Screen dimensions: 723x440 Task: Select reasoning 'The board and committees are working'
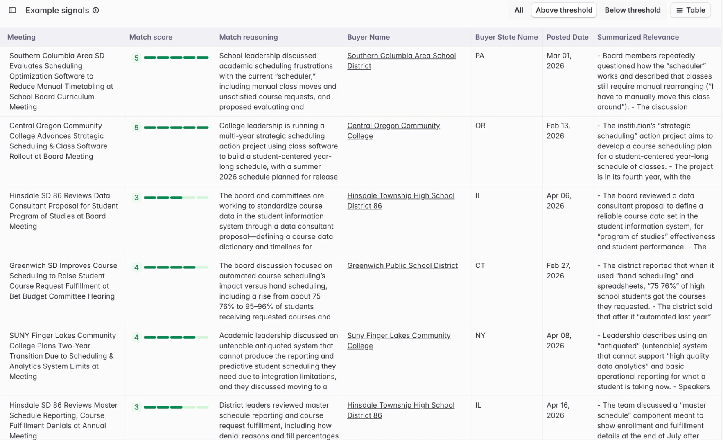[x=277, y=221]
